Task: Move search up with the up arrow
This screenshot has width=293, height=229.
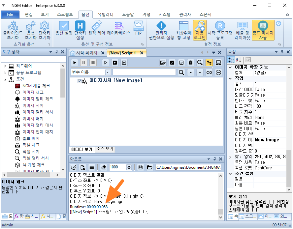Action: pyautogui.click(x=191, y=72)
